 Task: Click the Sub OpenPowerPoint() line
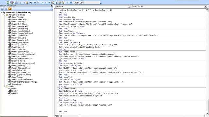tap(71, 63)
